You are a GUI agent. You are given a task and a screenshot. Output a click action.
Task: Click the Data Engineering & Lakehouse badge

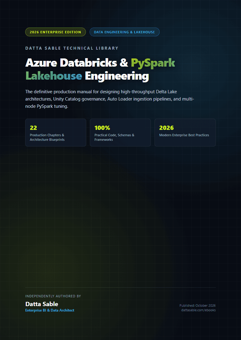(x=124, y=32)
